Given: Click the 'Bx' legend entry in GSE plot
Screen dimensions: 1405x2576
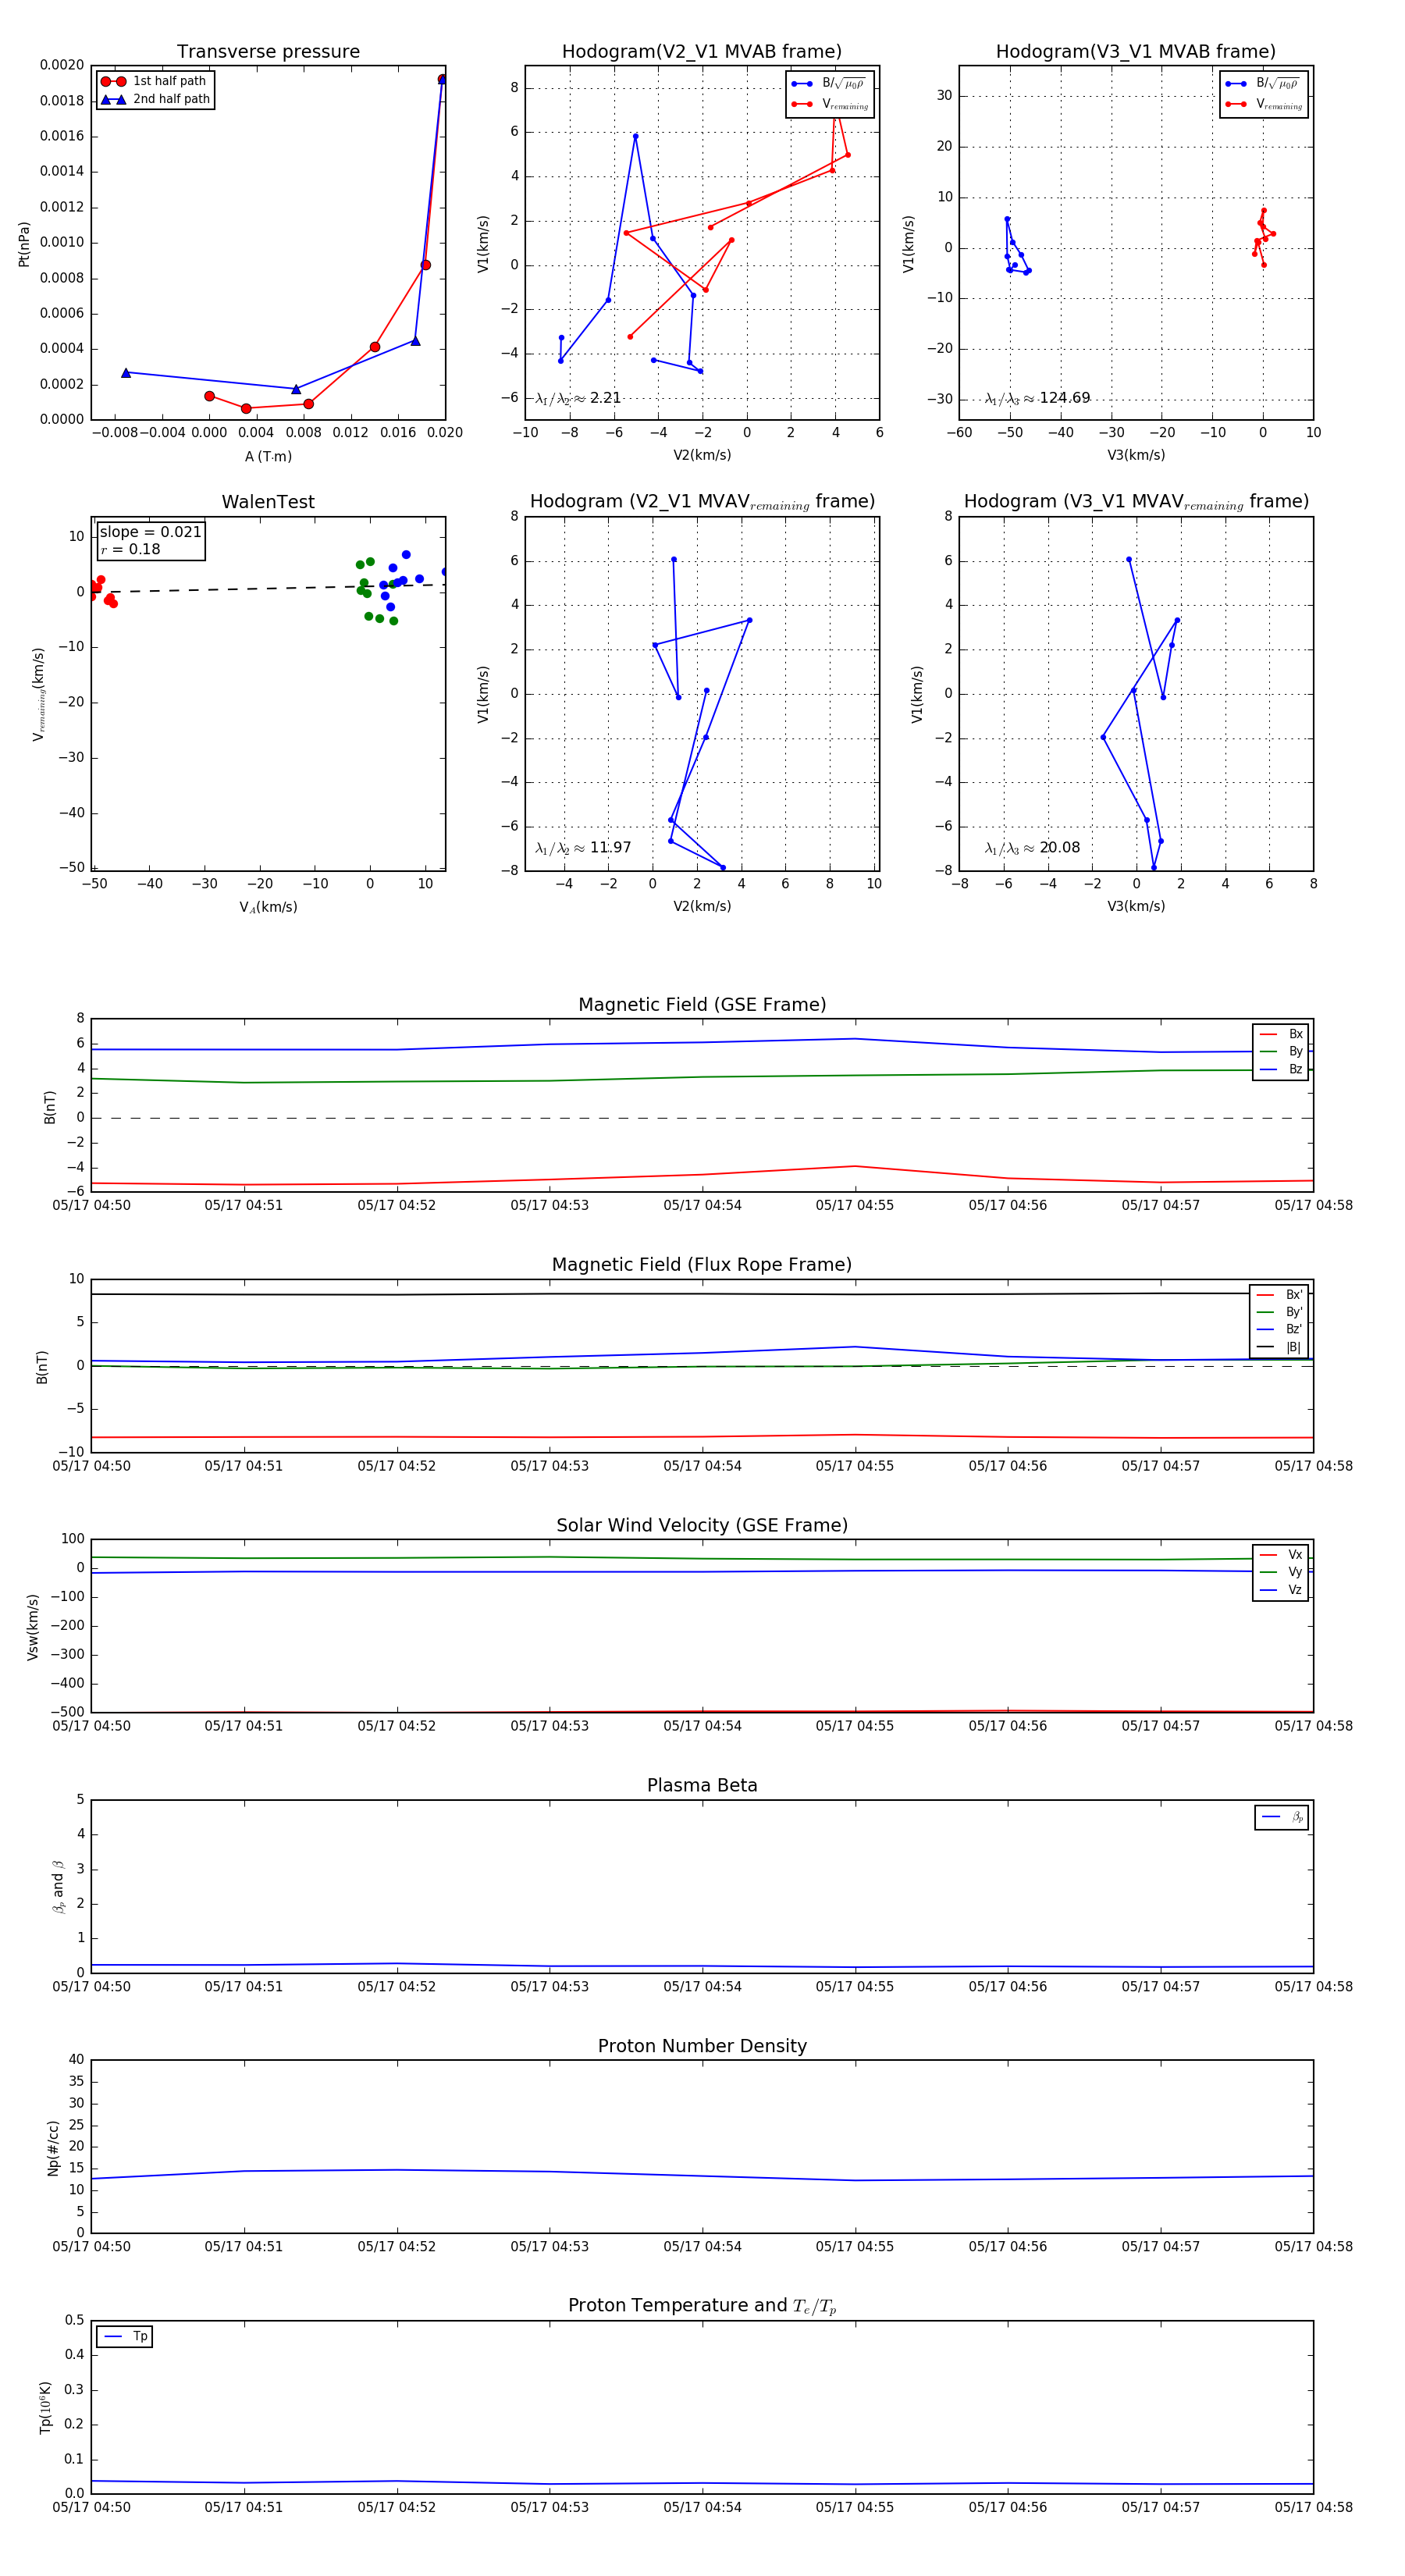Looking at the screenshot, I should coord(1281,1034).
